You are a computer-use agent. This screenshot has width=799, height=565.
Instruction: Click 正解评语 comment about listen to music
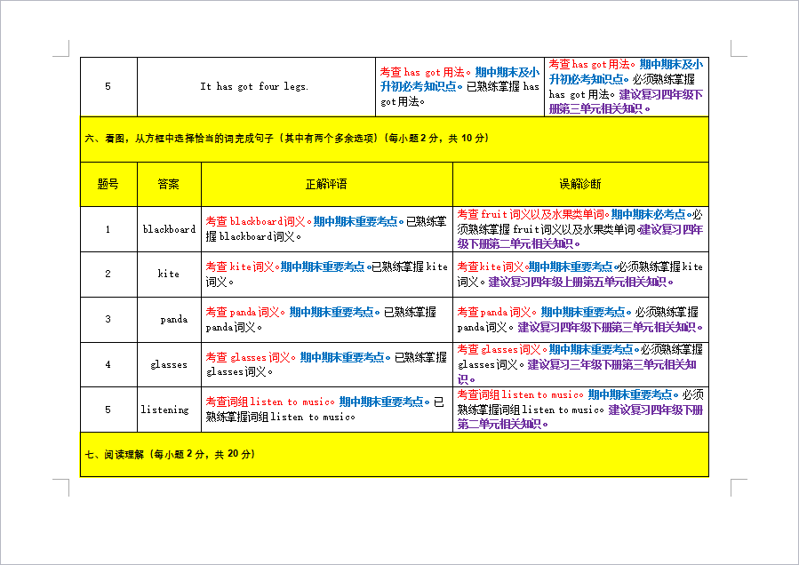coord(325,410)
